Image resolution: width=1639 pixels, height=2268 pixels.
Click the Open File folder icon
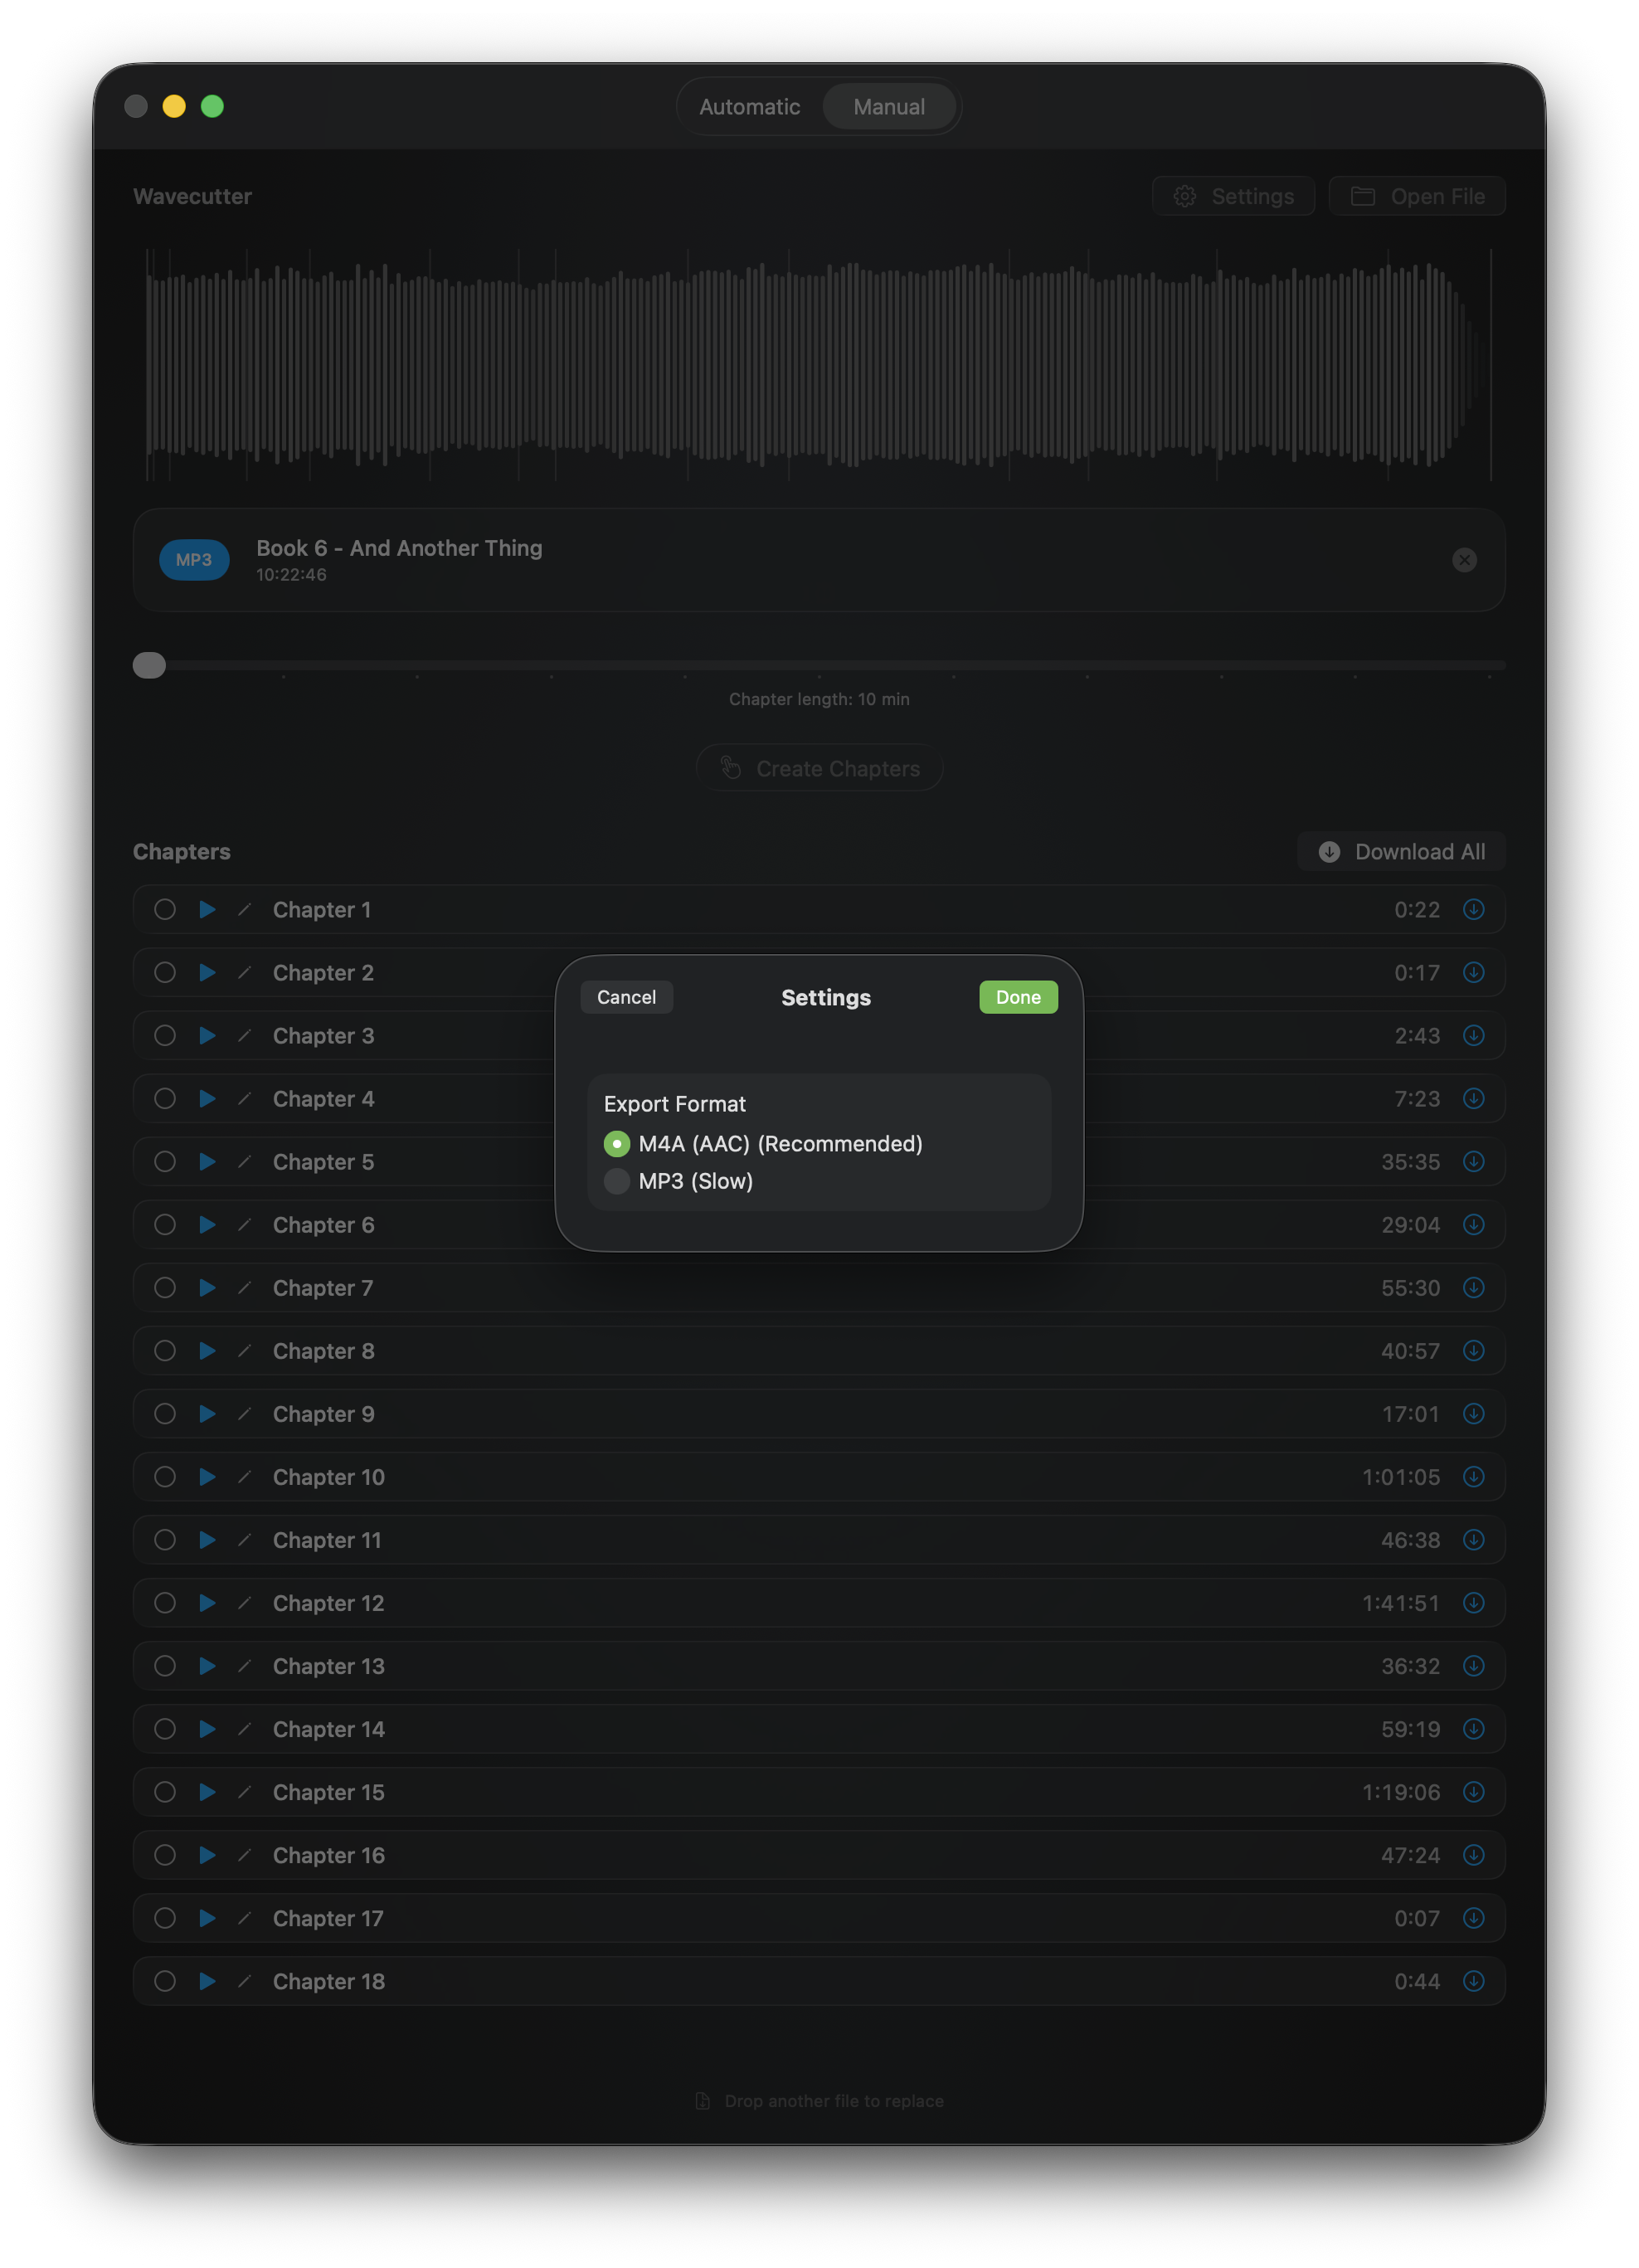[1362, 196]
